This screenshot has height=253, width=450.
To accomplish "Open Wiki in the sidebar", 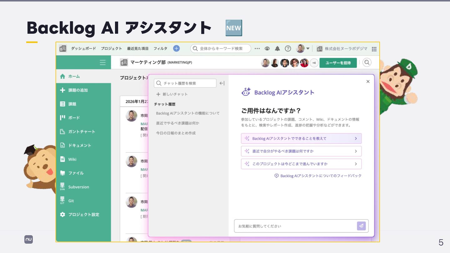I will pyautogui.click(x=83, y=159).
